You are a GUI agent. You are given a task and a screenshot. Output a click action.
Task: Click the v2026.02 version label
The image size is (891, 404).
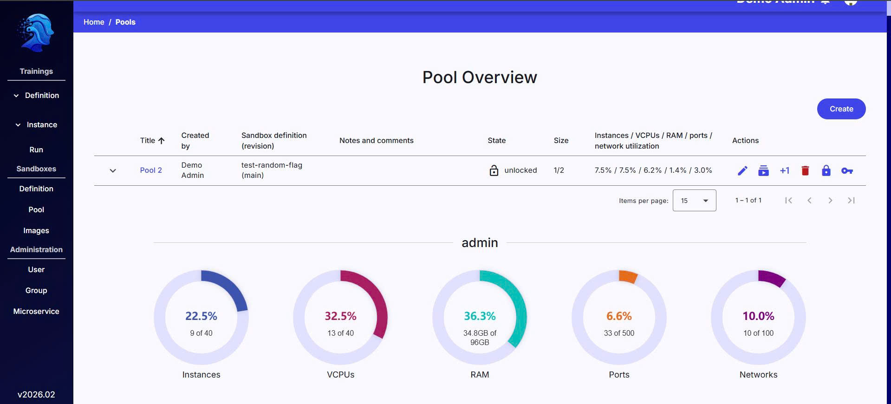click(x=36, y=394)
